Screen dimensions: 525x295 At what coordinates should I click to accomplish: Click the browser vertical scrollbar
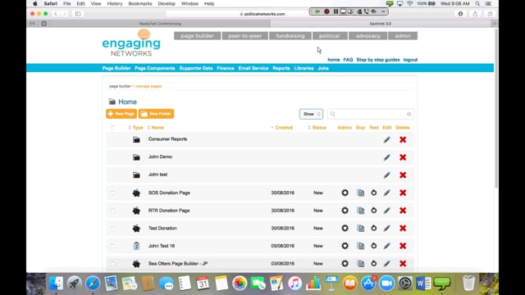495,109
